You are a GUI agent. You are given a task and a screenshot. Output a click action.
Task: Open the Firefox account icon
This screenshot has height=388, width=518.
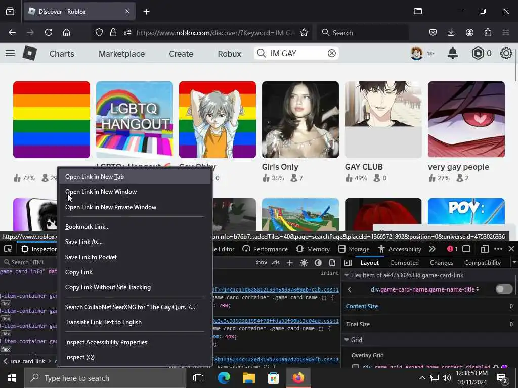[x=469, y=33]
